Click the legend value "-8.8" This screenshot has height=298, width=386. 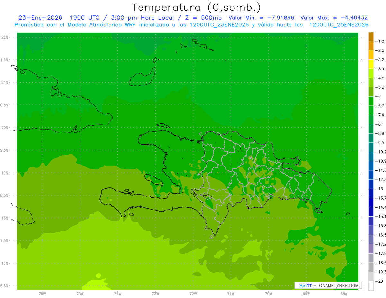tap(380, 133)
